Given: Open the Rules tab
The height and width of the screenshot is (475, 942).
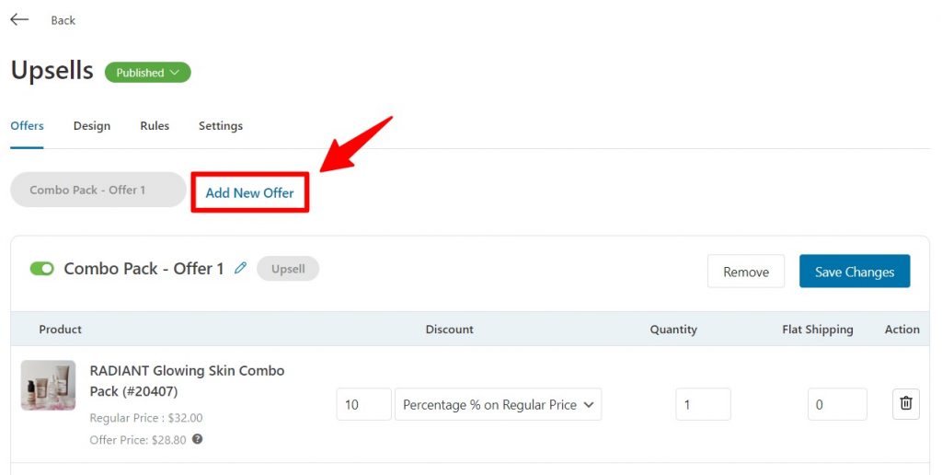Looking at the screenshot, I should 155,126.
